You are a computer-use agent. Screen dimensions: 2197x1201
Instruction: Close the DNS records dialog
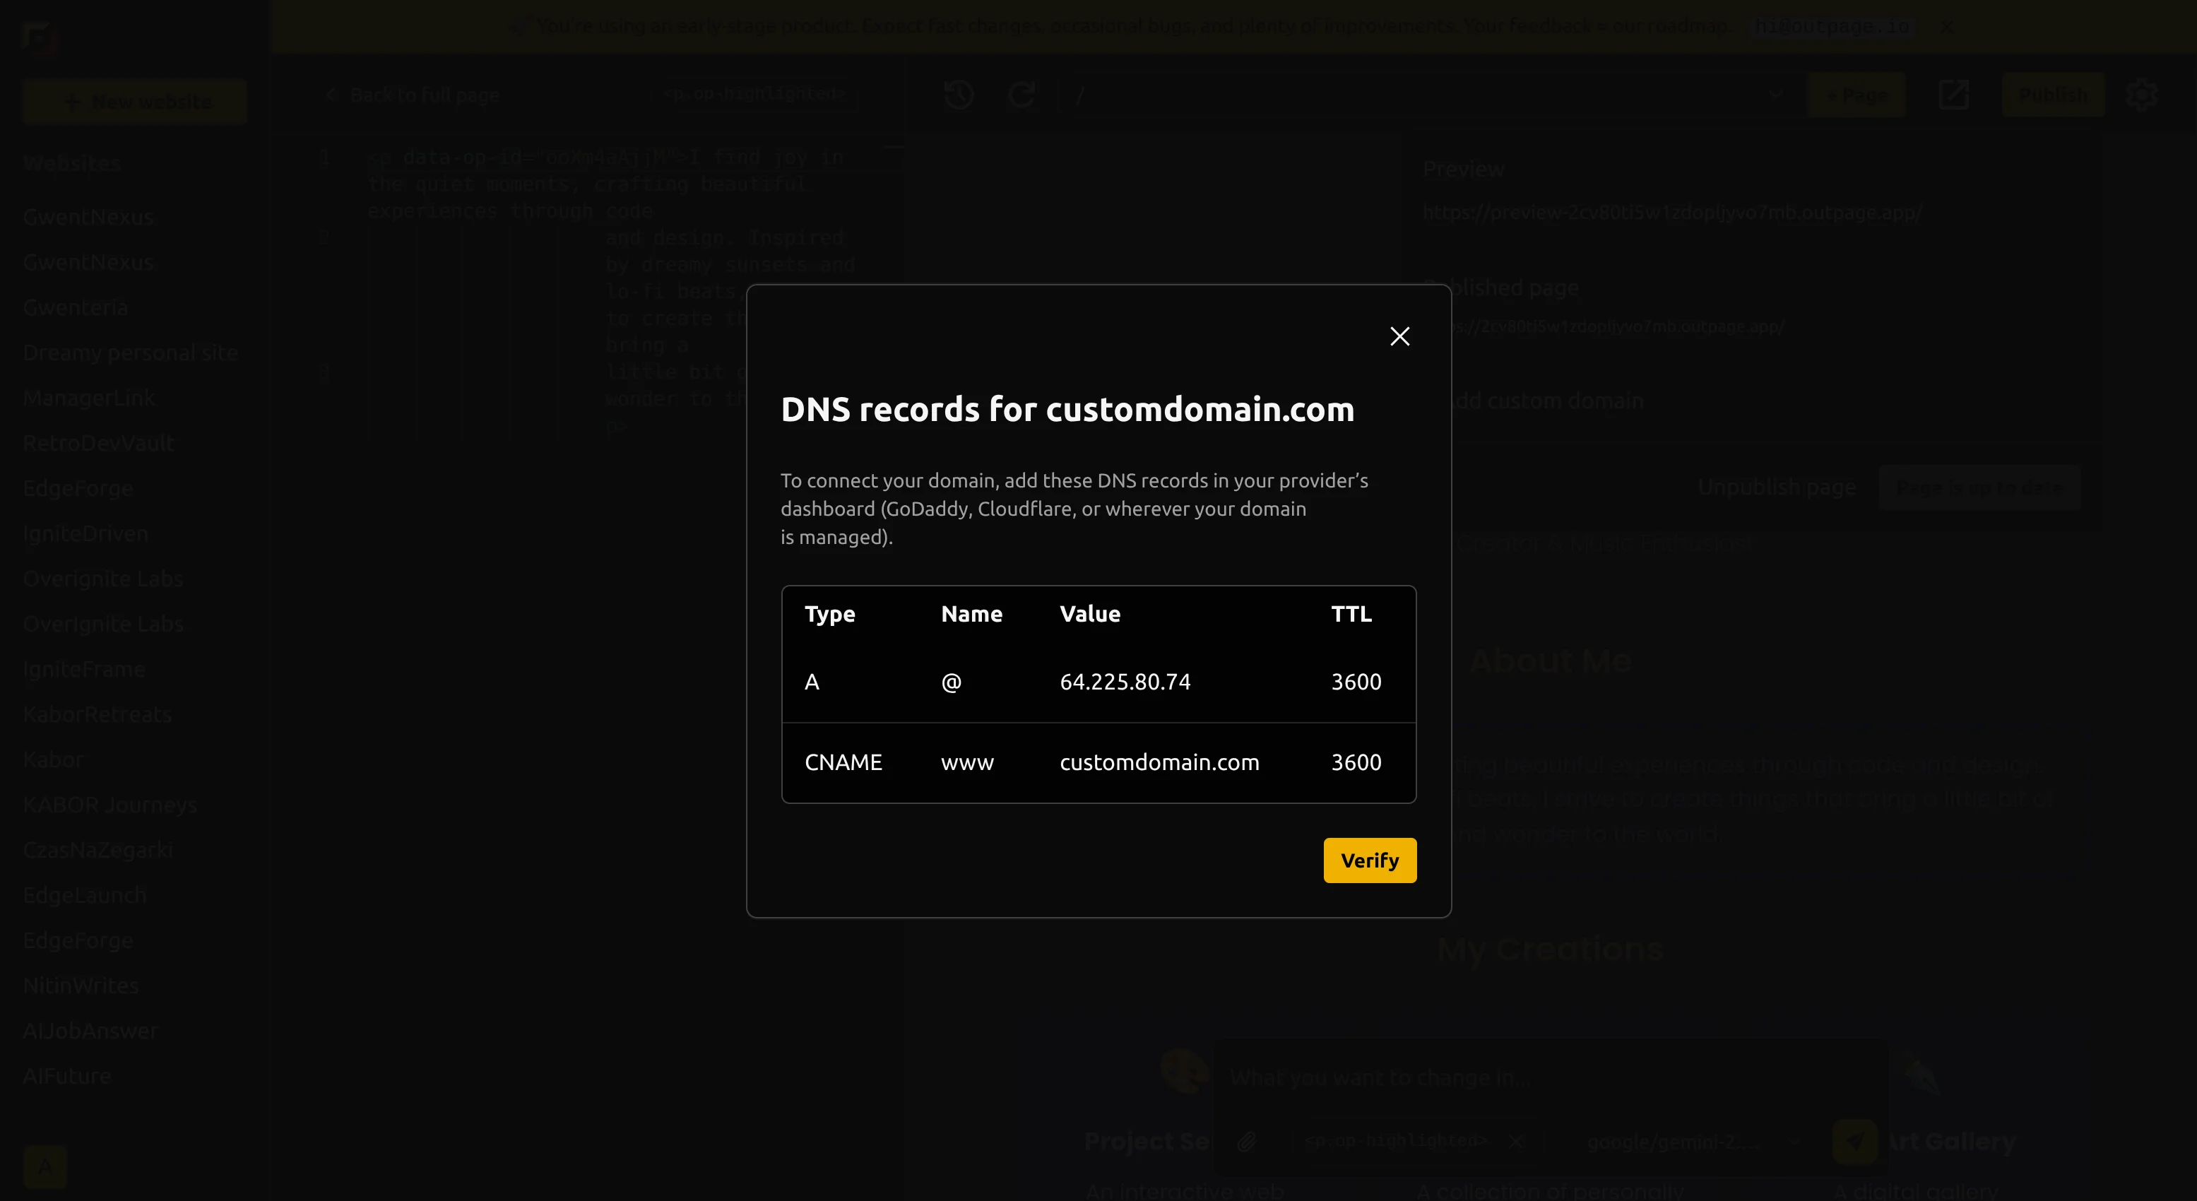tap(1399, 336)
